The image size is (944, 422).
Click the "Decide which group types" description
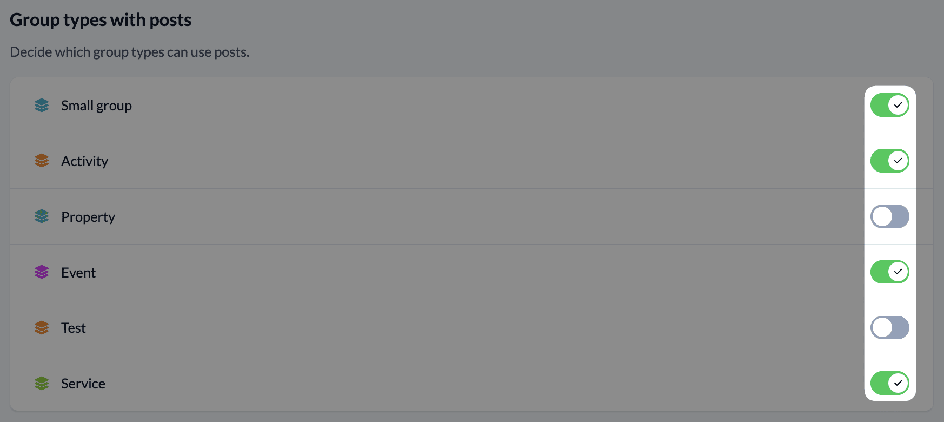[x=130, y=52]
